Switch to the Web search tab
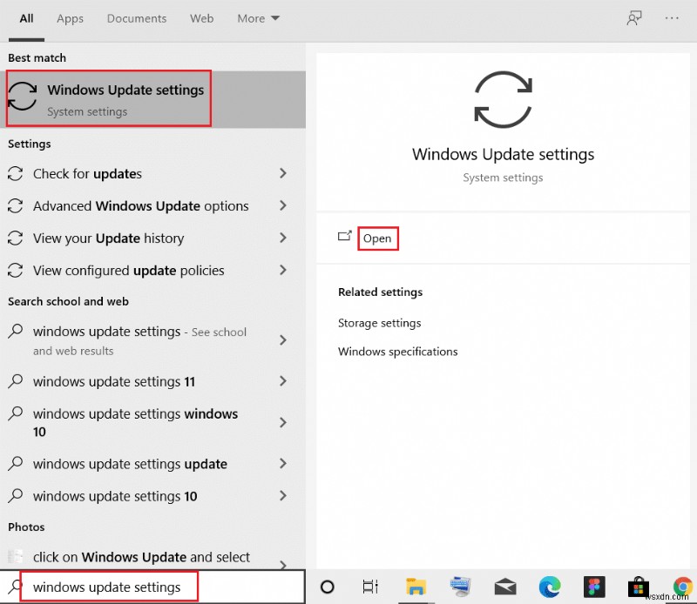This screenshot has width=697, height=604. [201, 18]
